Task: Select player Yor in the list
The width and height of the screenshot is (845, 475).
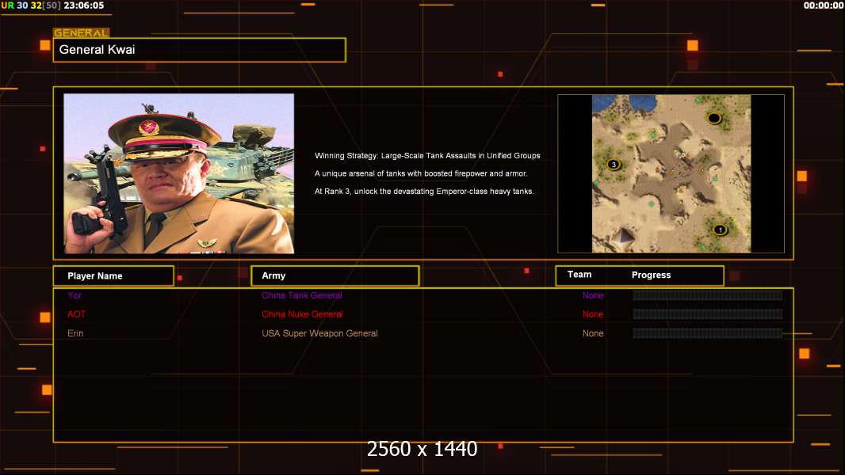Action: [x=75, y=295]
